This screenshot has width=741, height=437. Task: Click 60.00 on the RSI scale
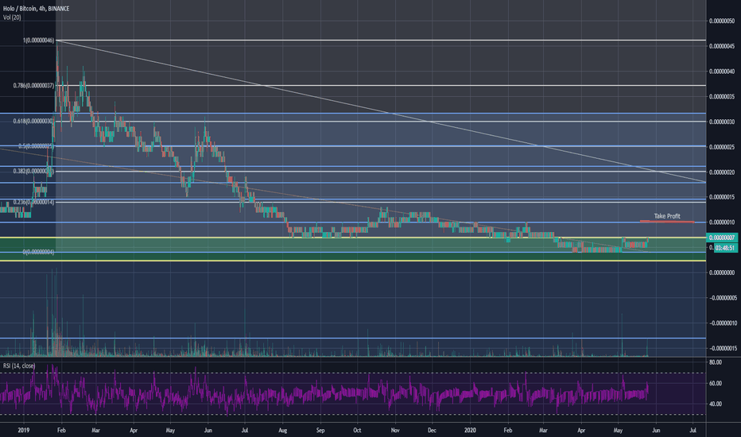point(716,383)
